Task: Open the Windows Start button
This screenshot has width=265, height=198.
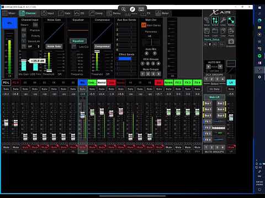Action: pyautogui.click(x=259, y=8)
